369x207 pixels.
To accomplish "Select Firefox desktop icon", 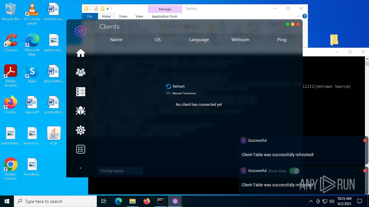I will pyautogui.click(x=11, y=105).
